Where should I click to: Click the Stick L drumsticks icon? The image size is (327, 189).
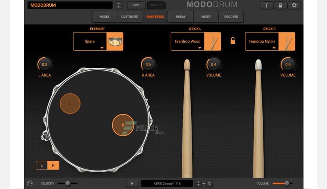point(212,41)
